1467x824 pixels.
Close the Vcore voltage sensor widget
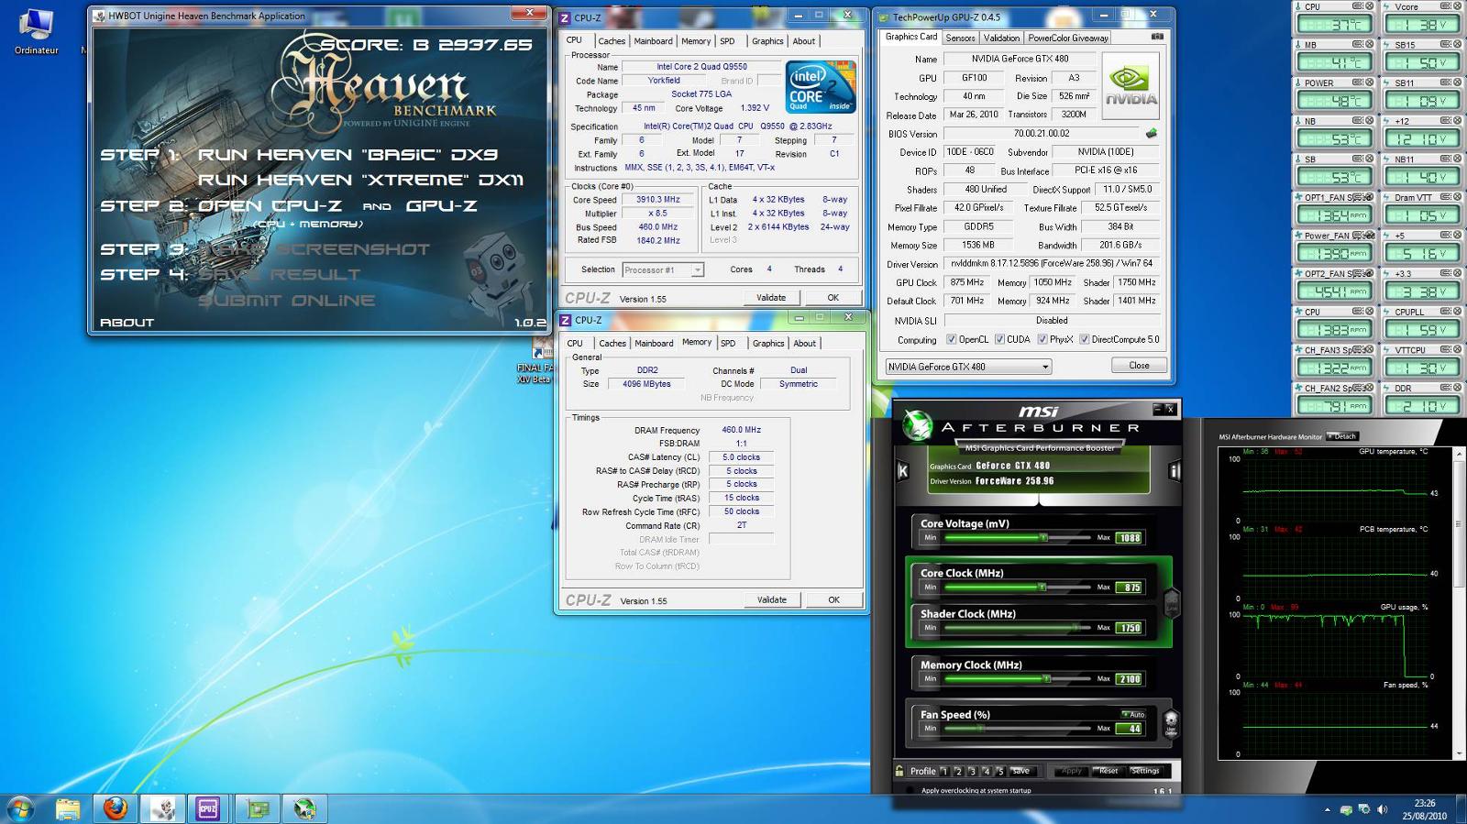pyautogui.click(x=1457, y=5)
